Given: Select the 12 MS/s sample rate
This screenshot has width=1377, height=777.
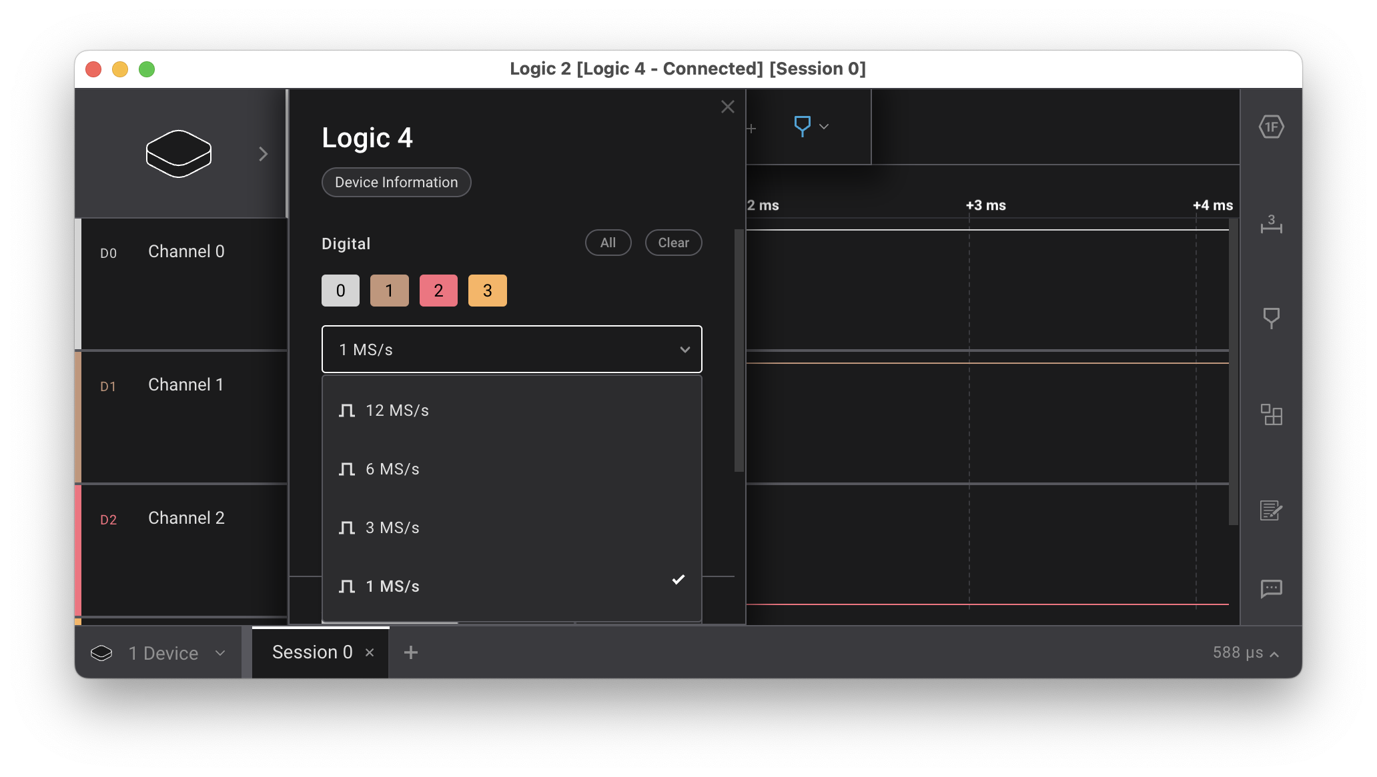Looking at the screenshot, I should 512,410.
